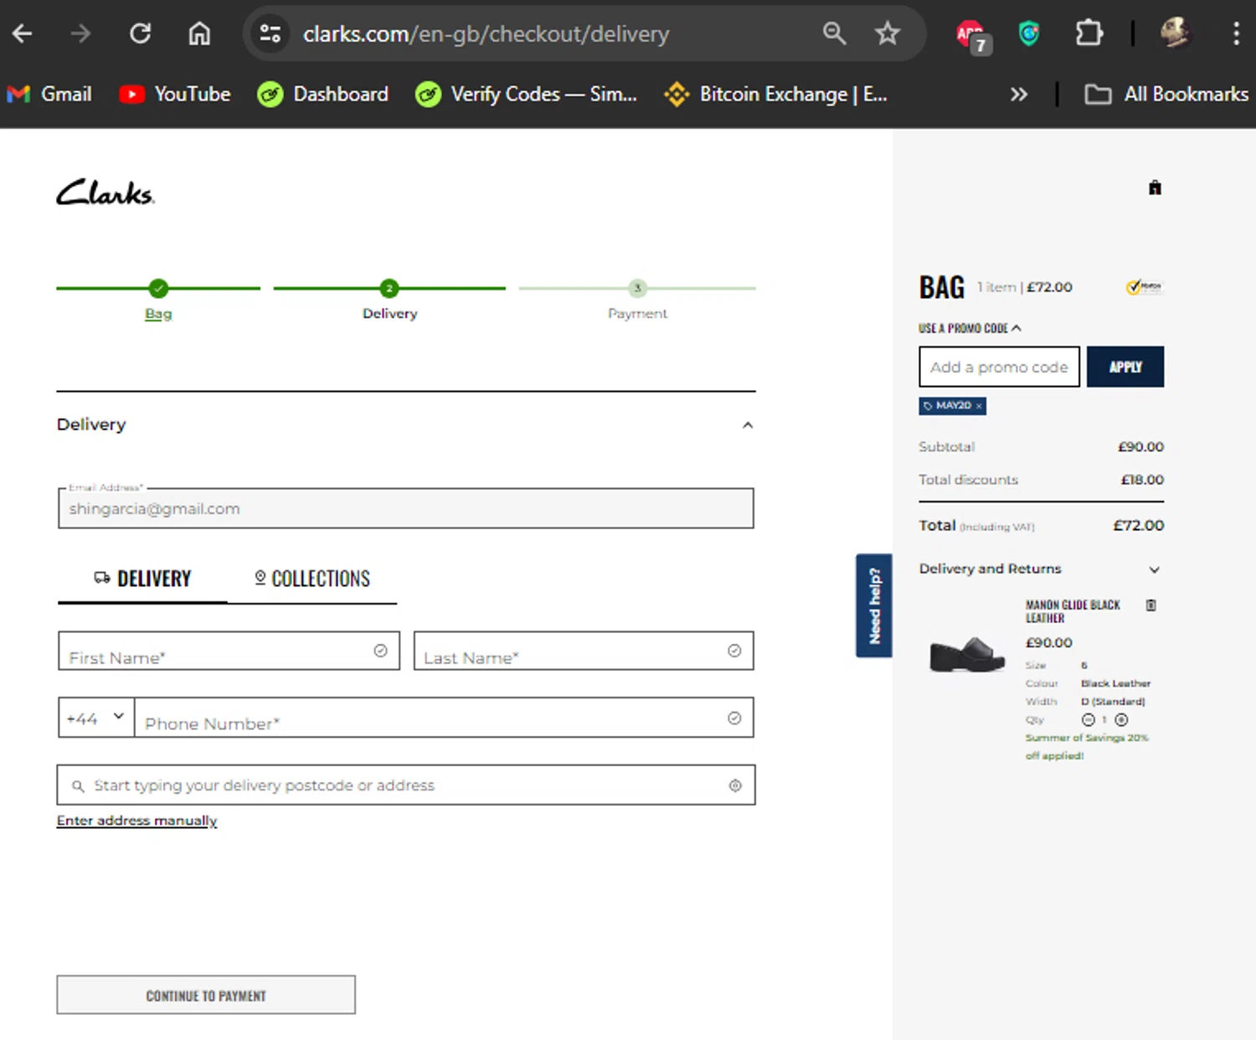Increase item quantity
This screenshot has width=1256, height=1040.
(x=1121, y=720)
